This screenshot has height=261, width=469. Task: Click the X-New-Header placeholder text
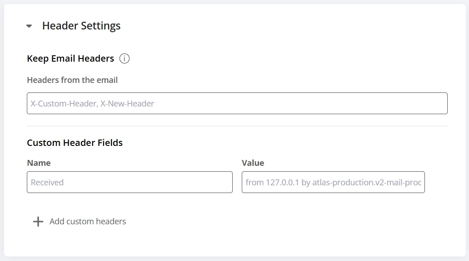(x=127, y=103)
